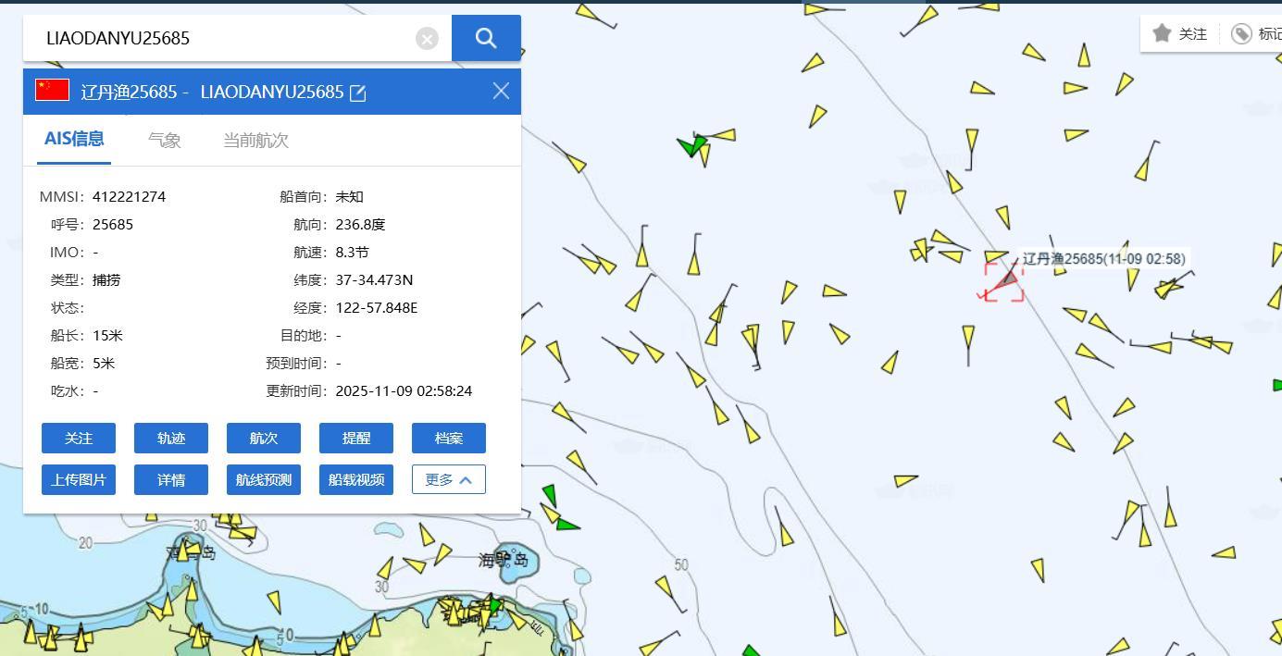This screenshot has width=1282, height=656.
Task: Click the star follow icon at top right
Action: click(1163, 33)
